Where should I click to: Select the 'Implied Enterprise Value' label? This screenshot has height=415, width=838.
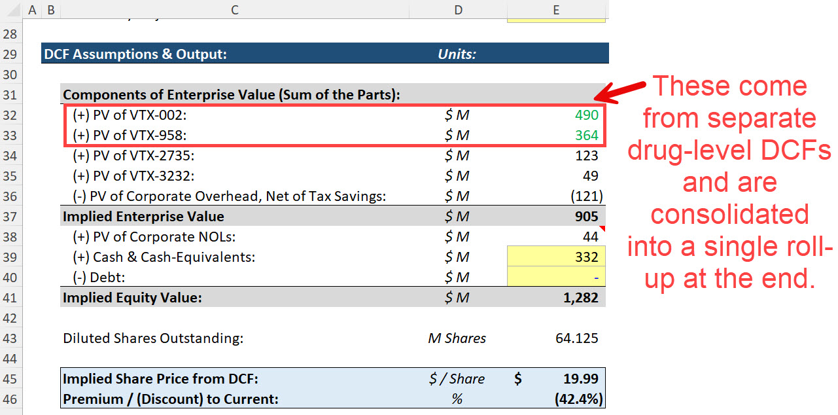click(x=143, y=216)
